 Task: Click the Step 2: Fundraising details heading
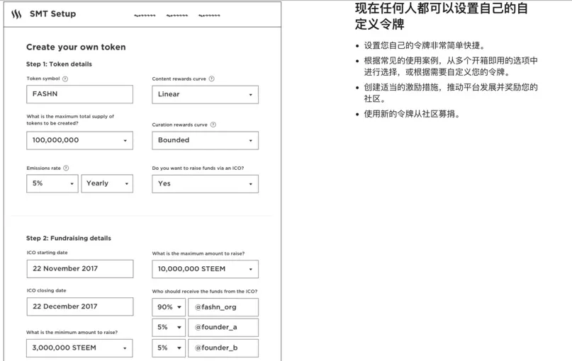tap(69, 239)
